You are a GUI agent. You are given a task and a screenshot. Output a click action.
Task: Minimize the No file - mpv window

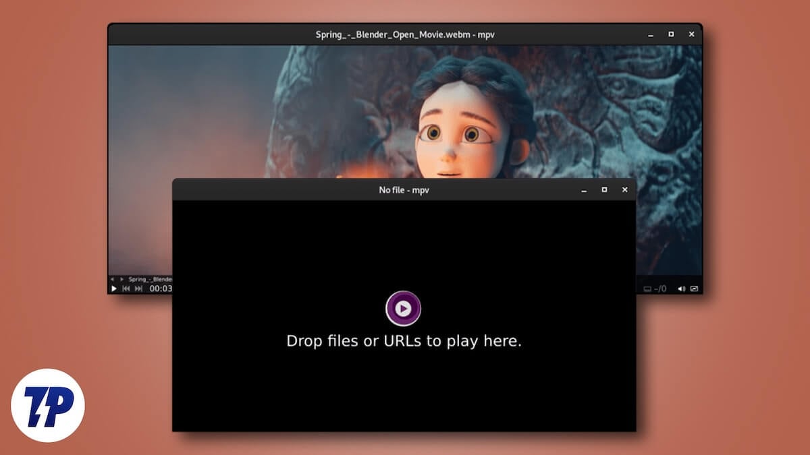584,190
